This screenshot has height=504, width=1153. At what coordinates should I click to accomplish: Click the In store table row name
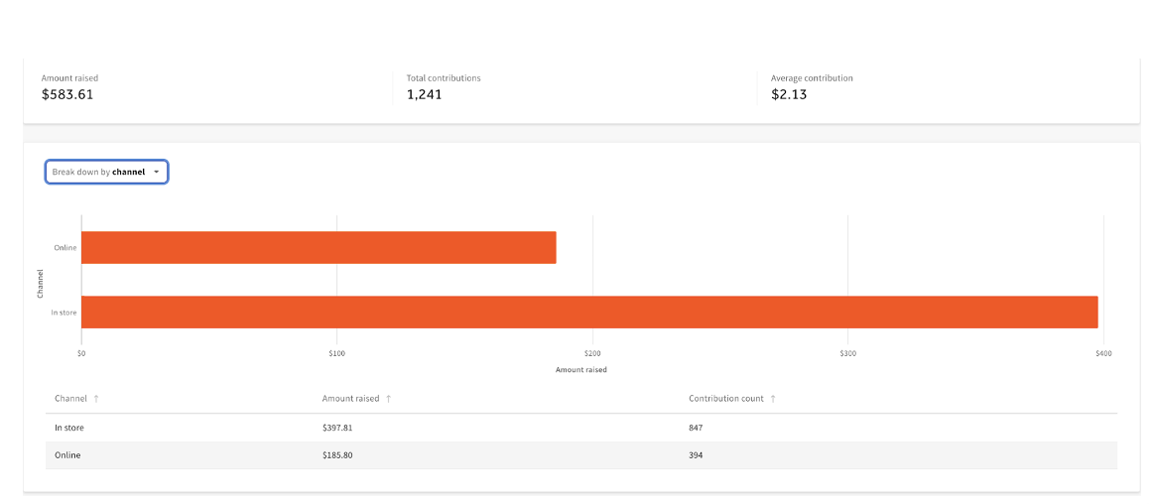pyautogui.click(x=67, y=428)
